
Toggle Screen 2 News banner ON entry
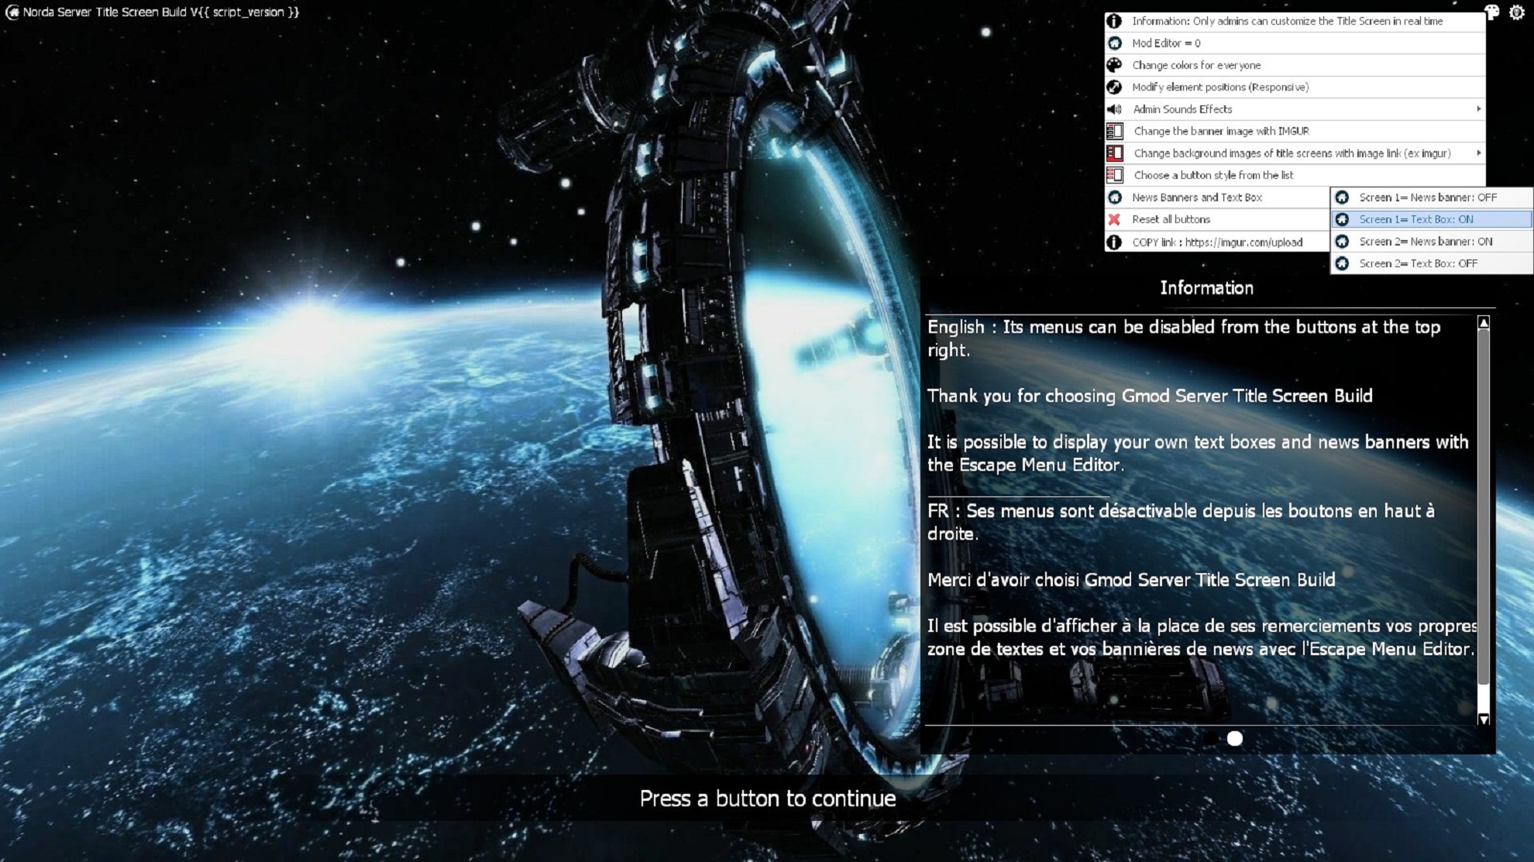click(x=1427, y=242)
